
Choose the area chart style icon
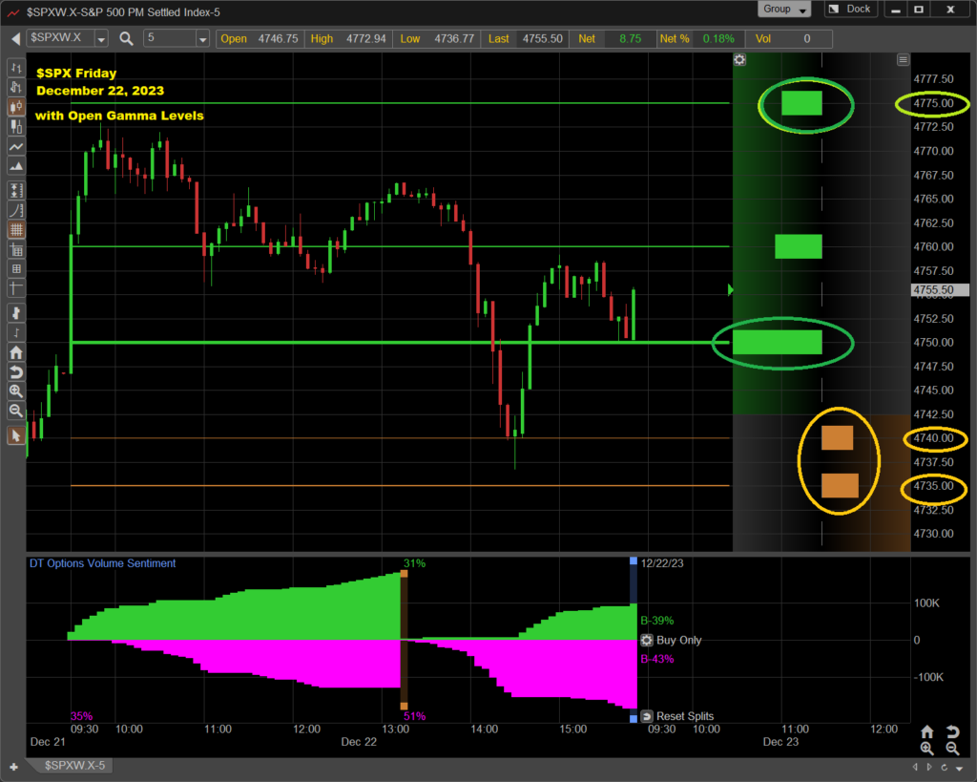point(15,168)
